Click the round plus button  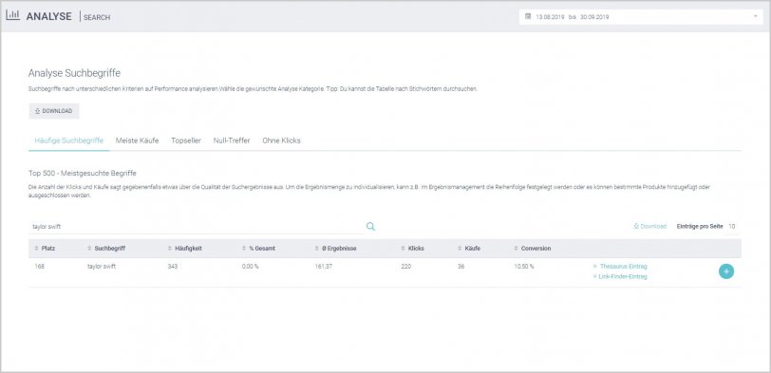(x=726, y=271)
